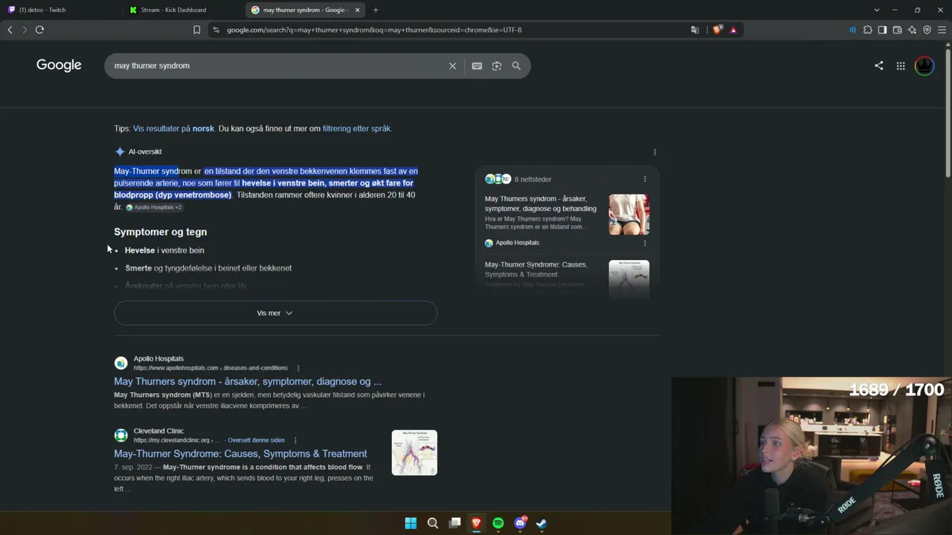Open the on-screen keyboard input tool
952x535 pixels.
point(477,66)
